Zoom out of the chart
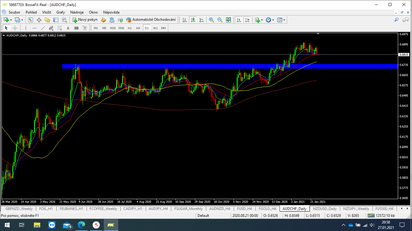 click(220, 20)
